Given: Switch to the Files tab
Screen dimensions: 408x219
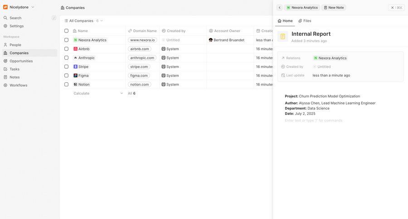Looking at the screenshot, I should (305, 21).
